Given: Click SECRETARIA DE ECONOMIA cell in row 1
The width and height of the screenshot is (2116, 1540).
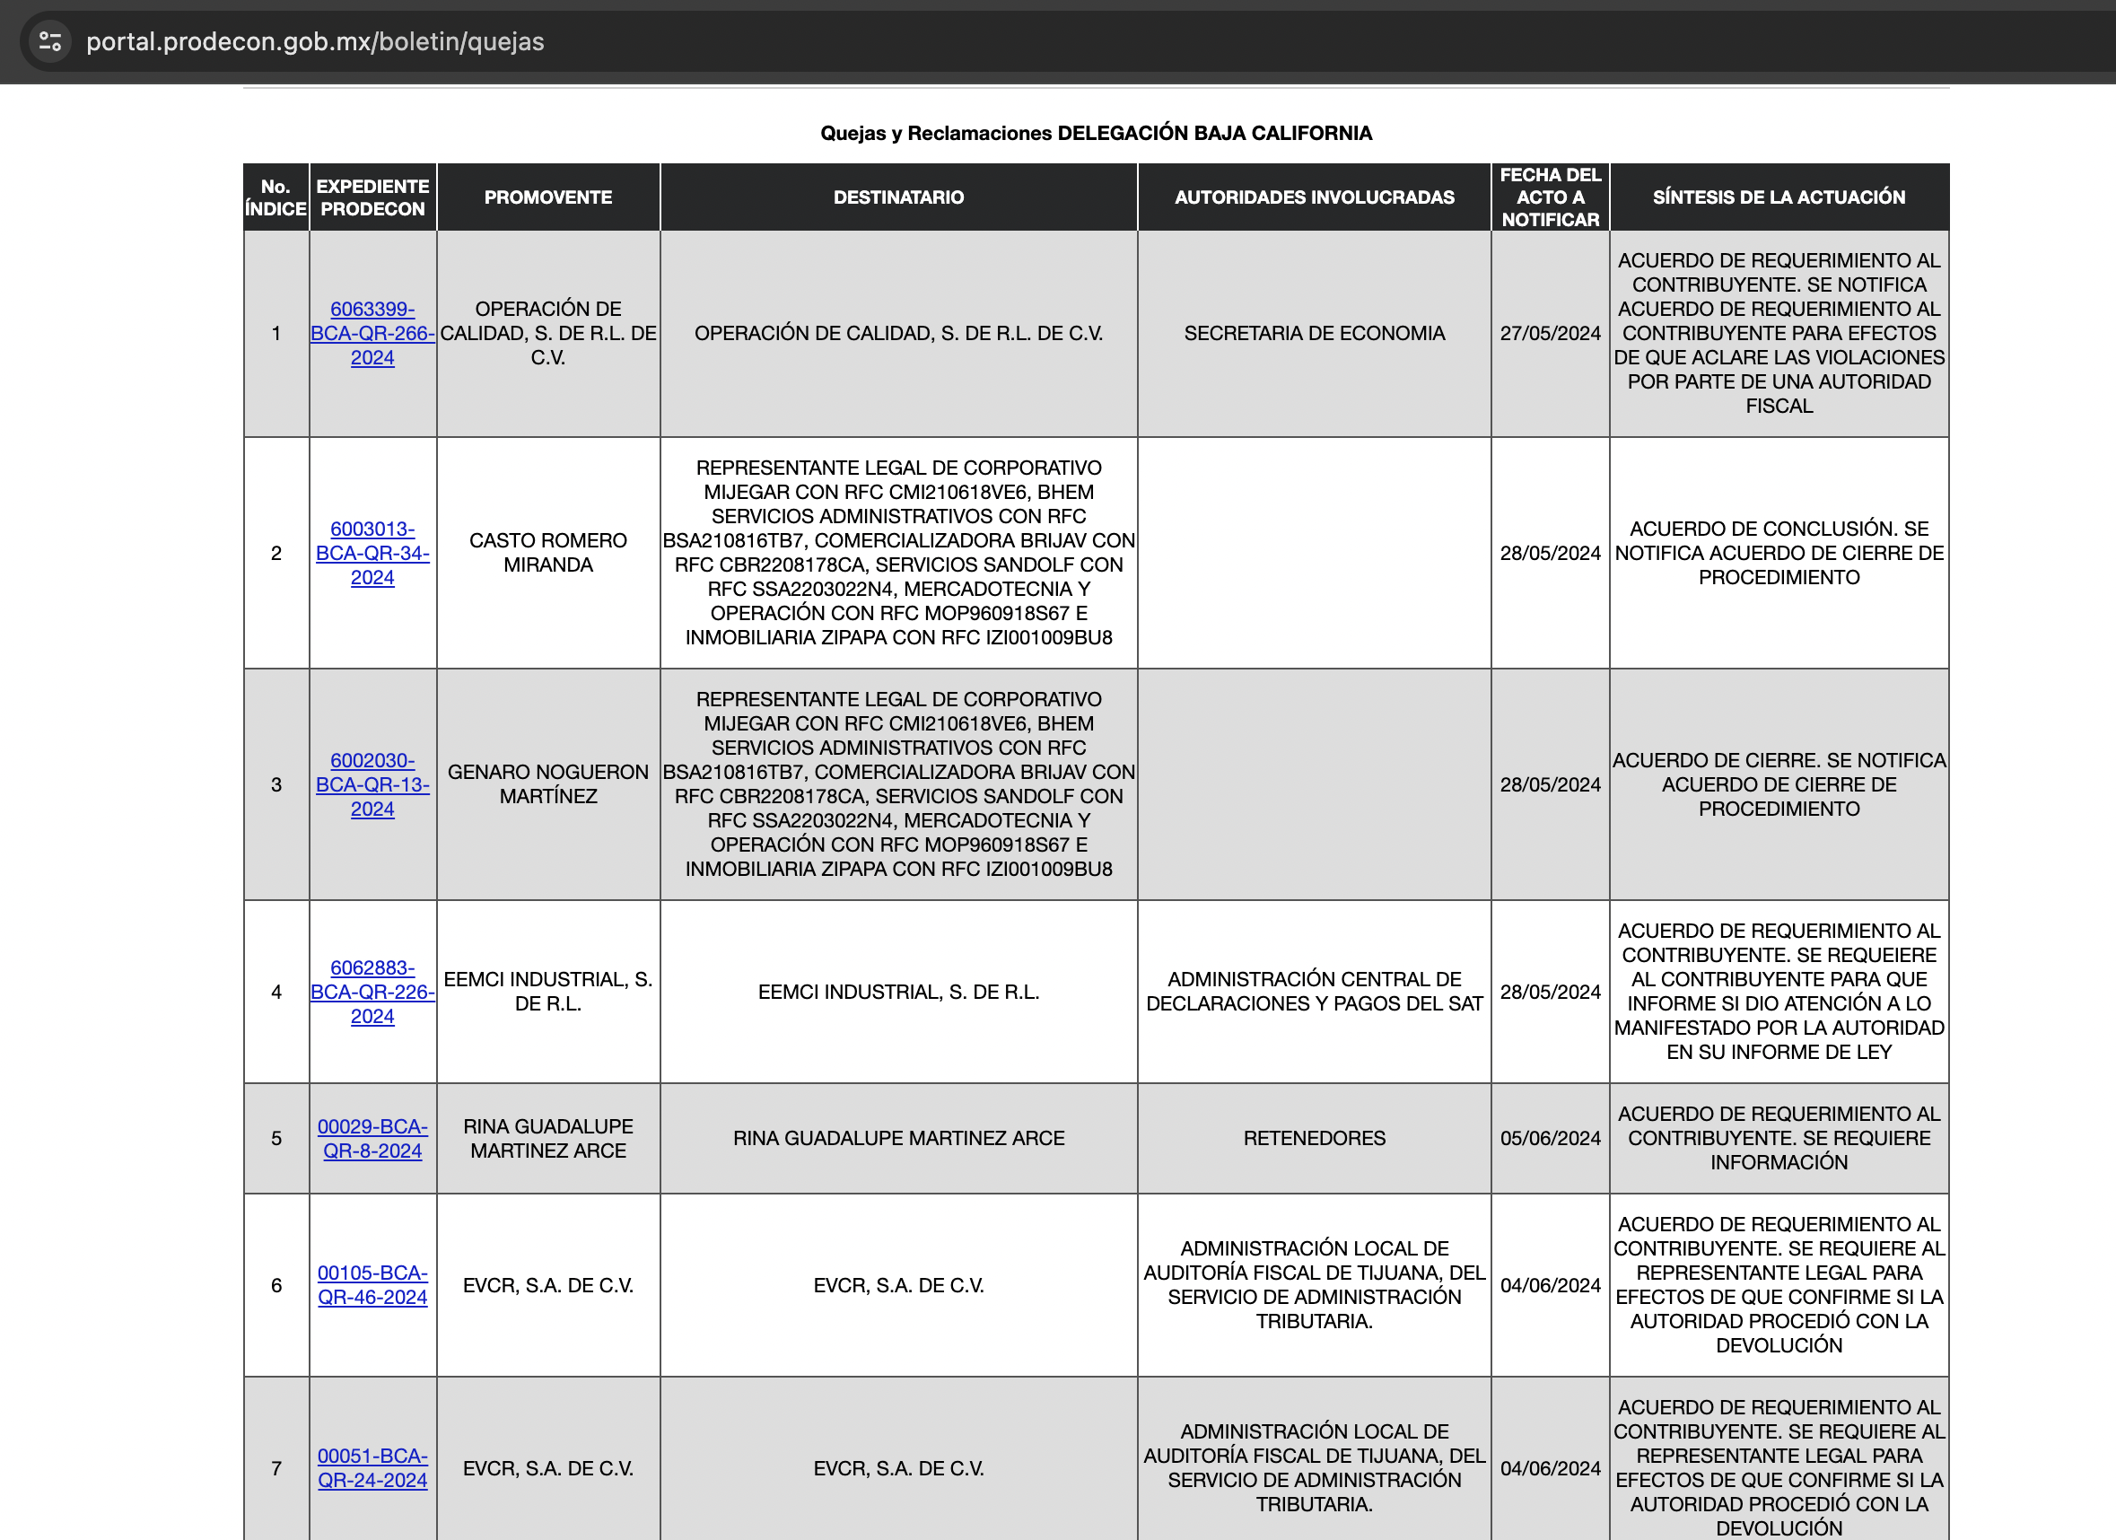Looking at the screenshot, I should point(1314,333).
